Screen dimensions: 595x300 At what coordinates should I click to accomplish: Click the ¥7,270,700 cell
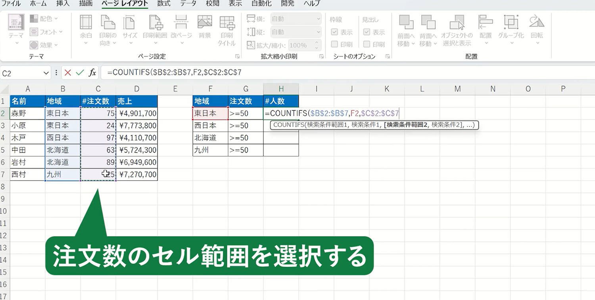point(137,175)
